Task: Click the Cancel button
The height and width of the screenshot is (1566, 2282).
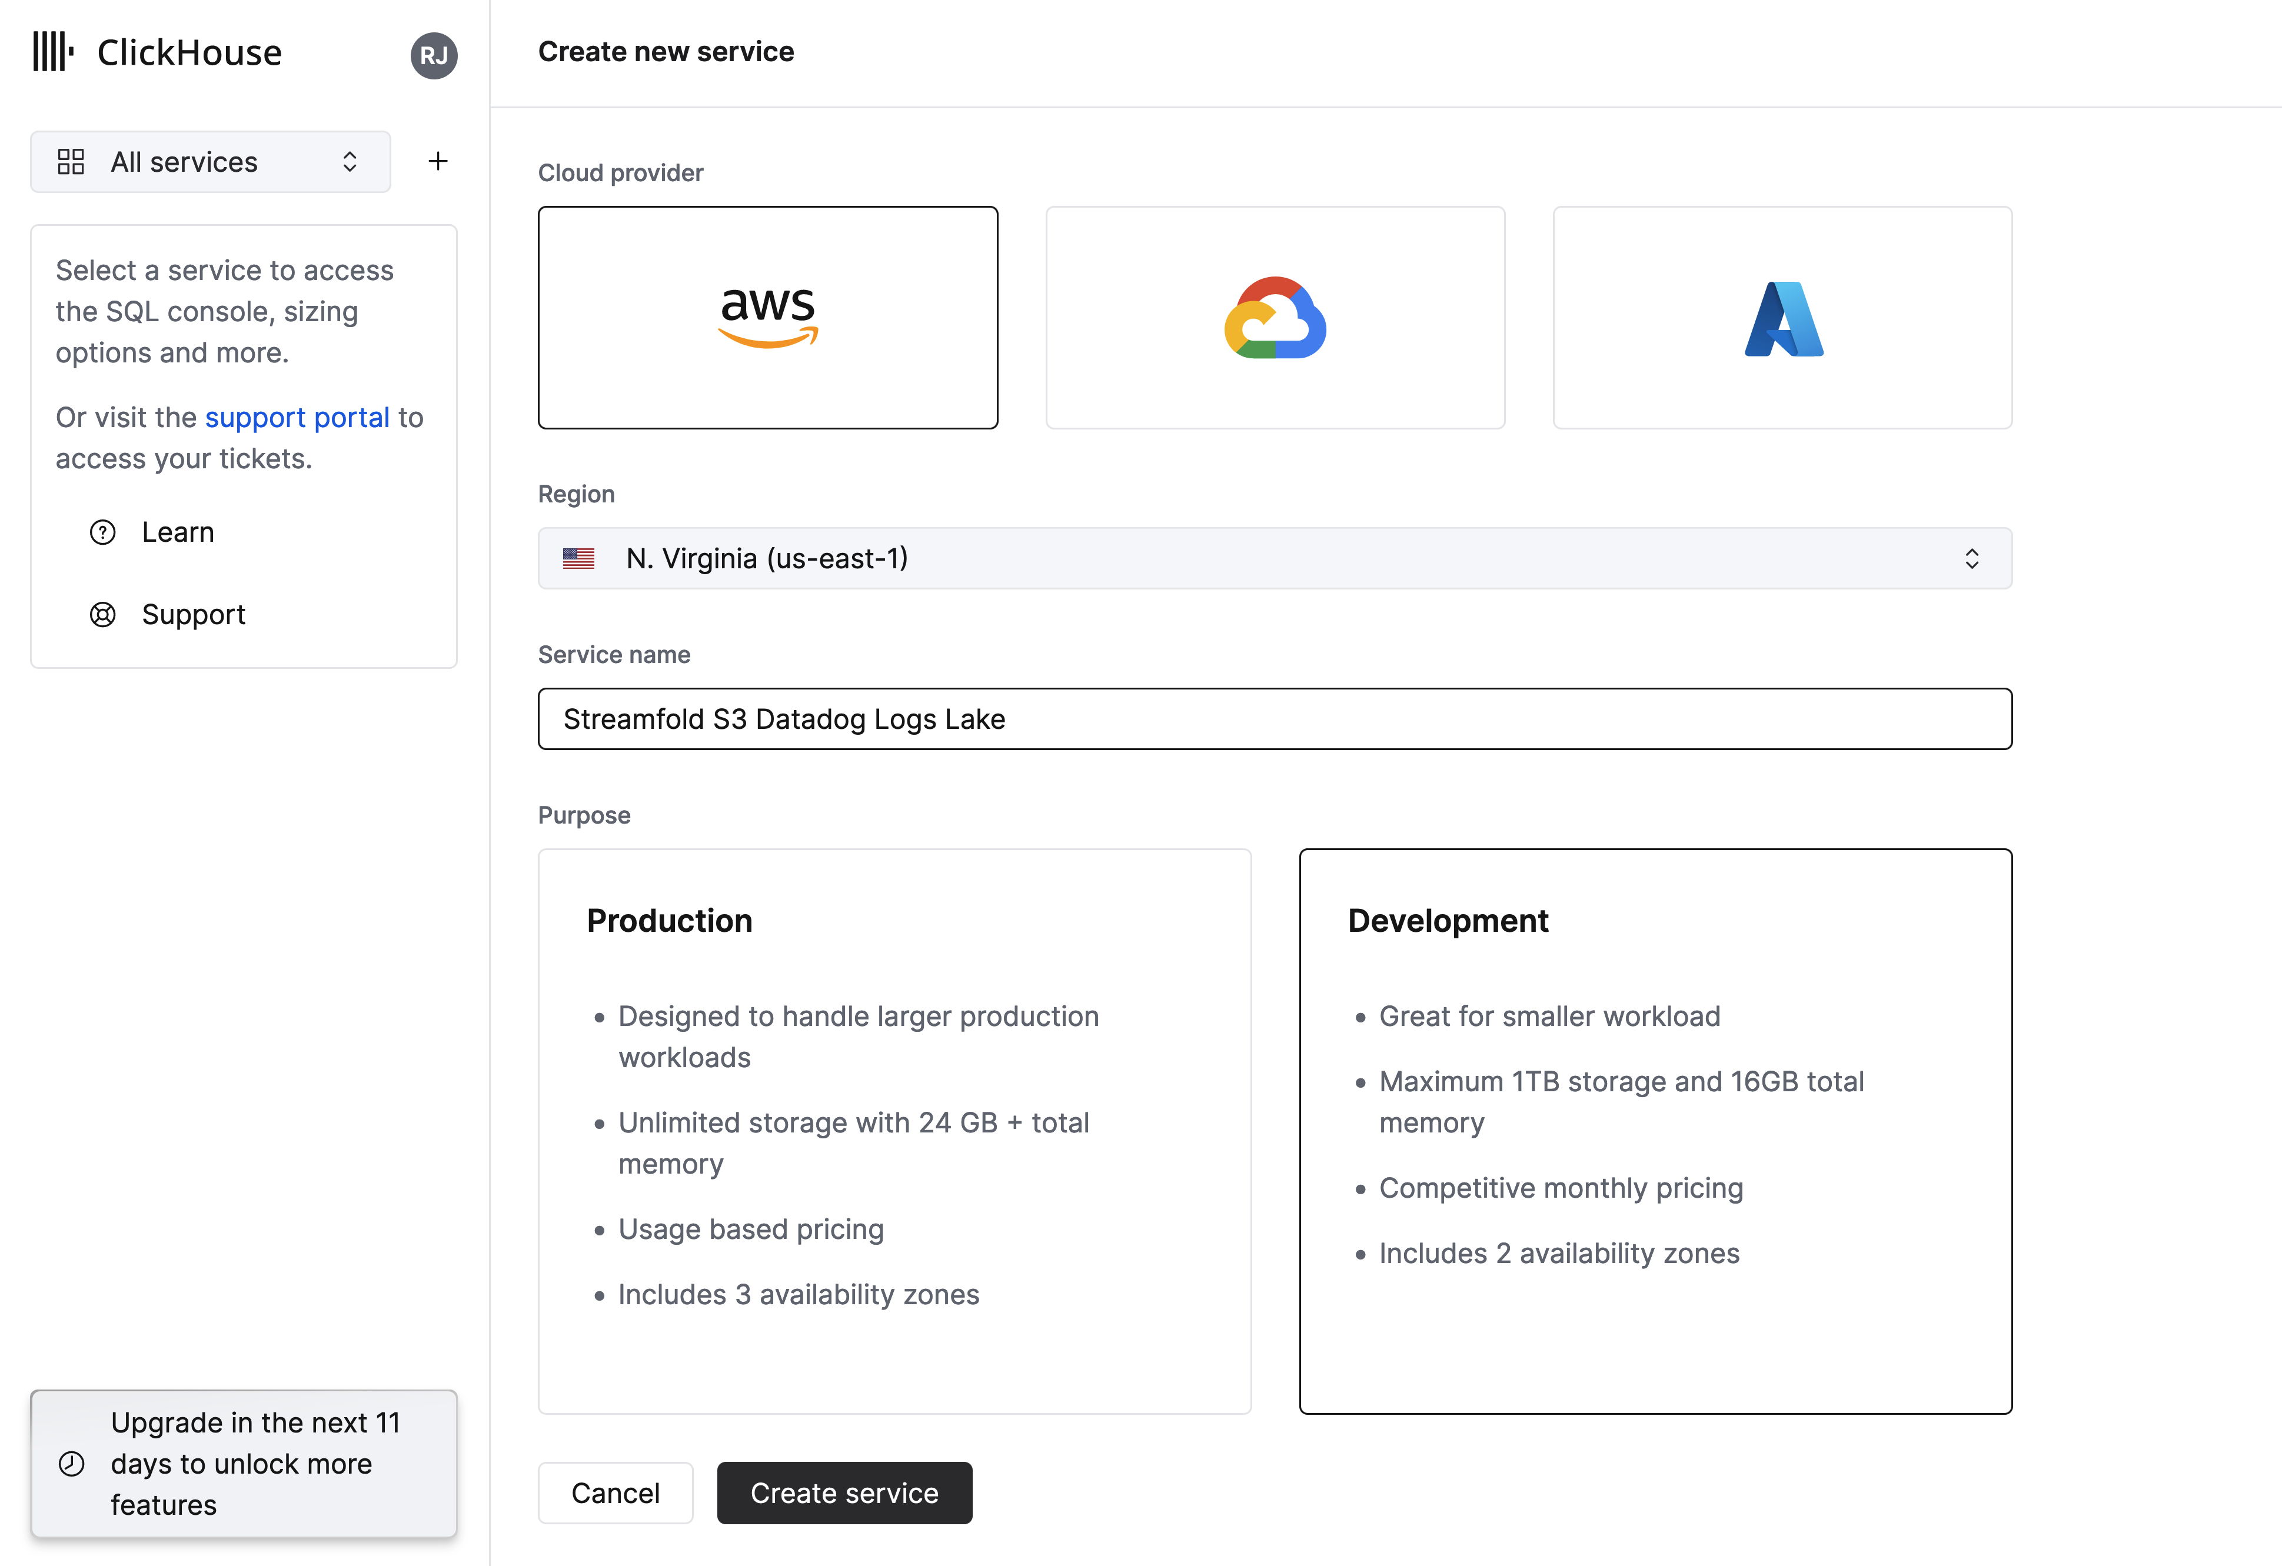Action: (x=615, y=1492)
